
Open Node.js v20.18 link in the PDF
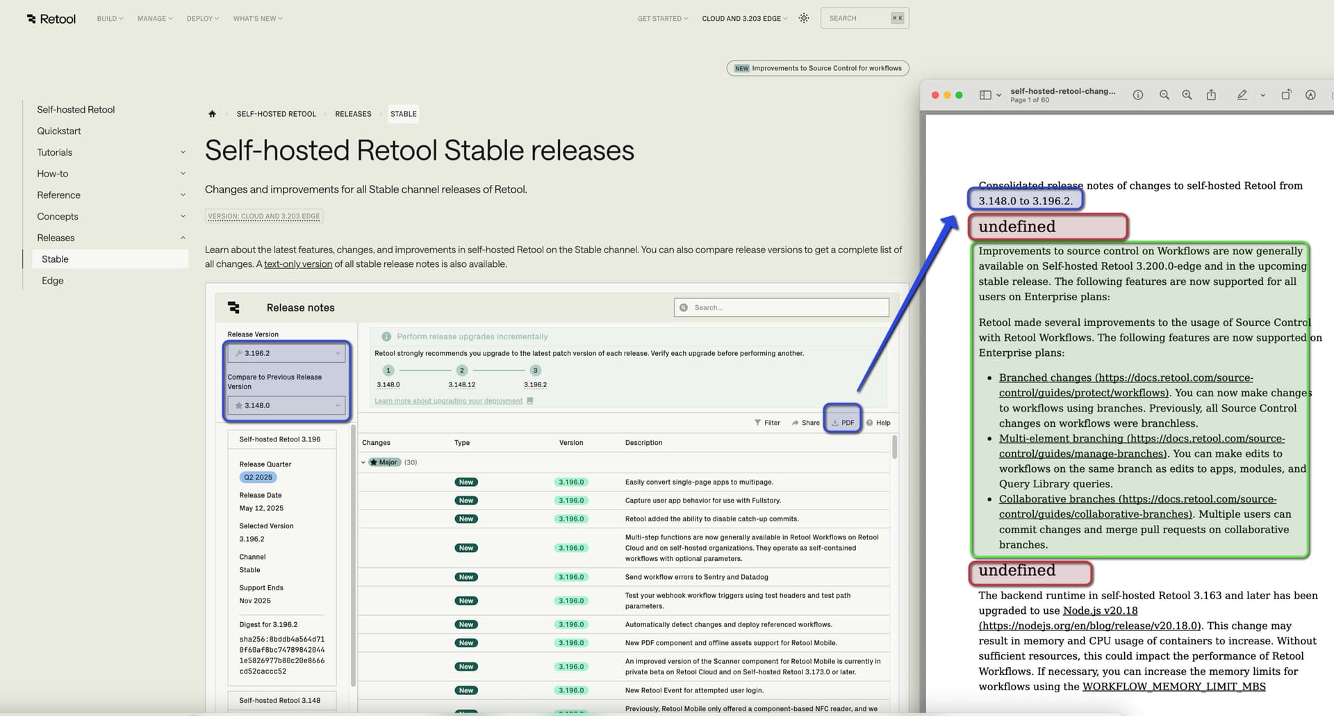(x=1100, y=610)
